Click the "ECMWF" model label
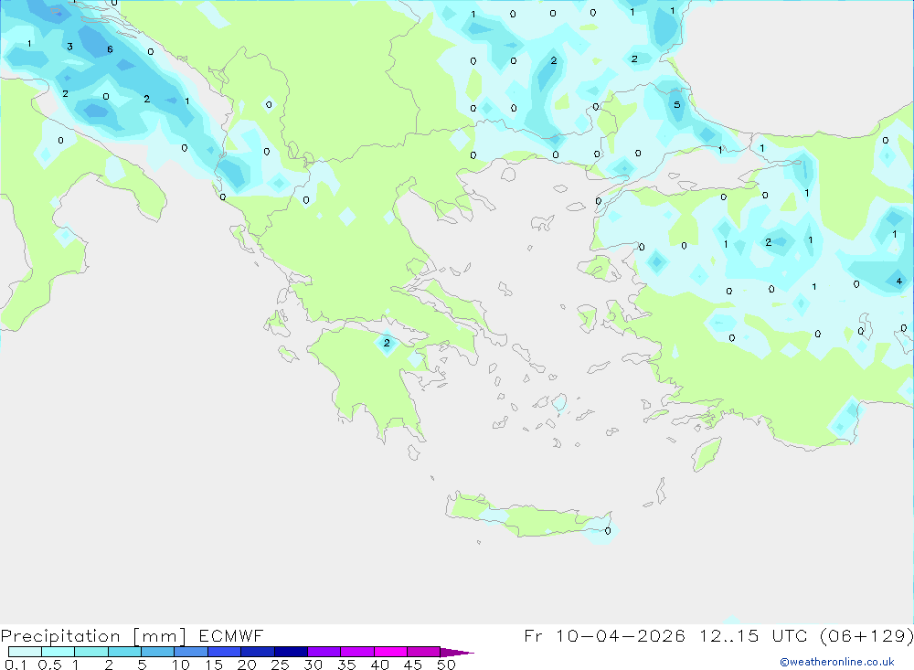 point(231,635)
